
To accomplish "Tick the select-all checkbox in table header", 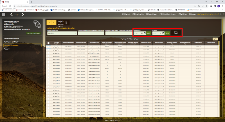I will tap(48, 43).
